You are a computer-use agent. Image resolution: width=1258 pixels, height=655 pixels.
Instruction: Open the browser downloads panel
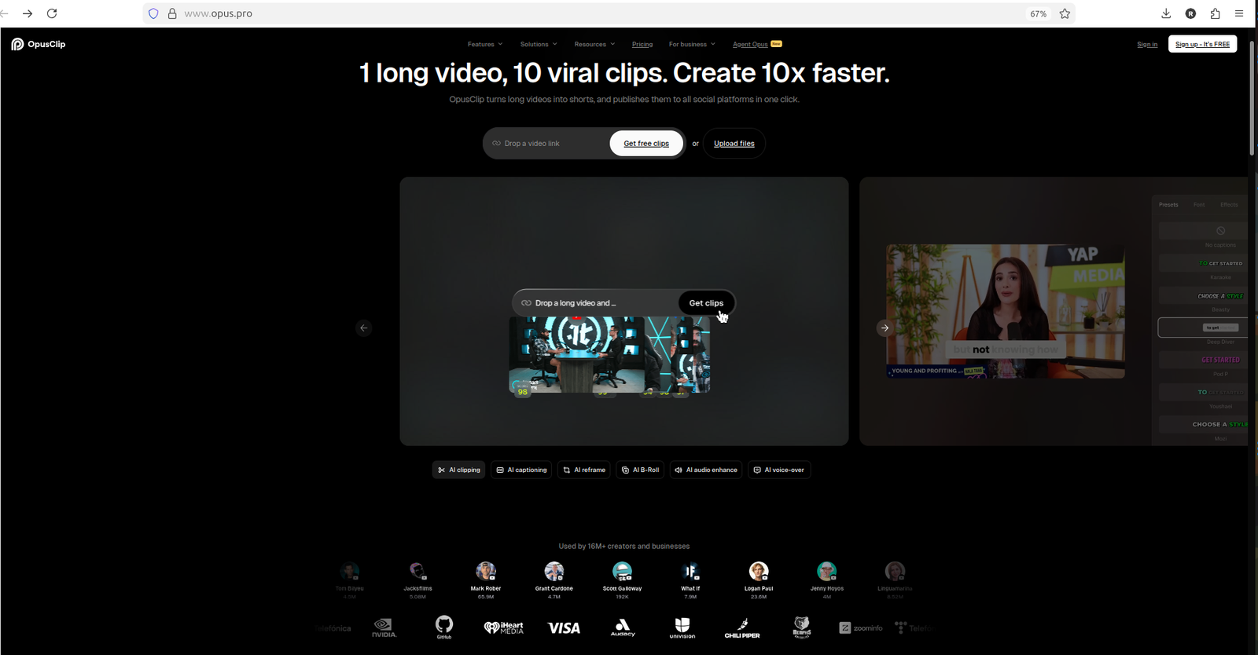pos(1166,13)
